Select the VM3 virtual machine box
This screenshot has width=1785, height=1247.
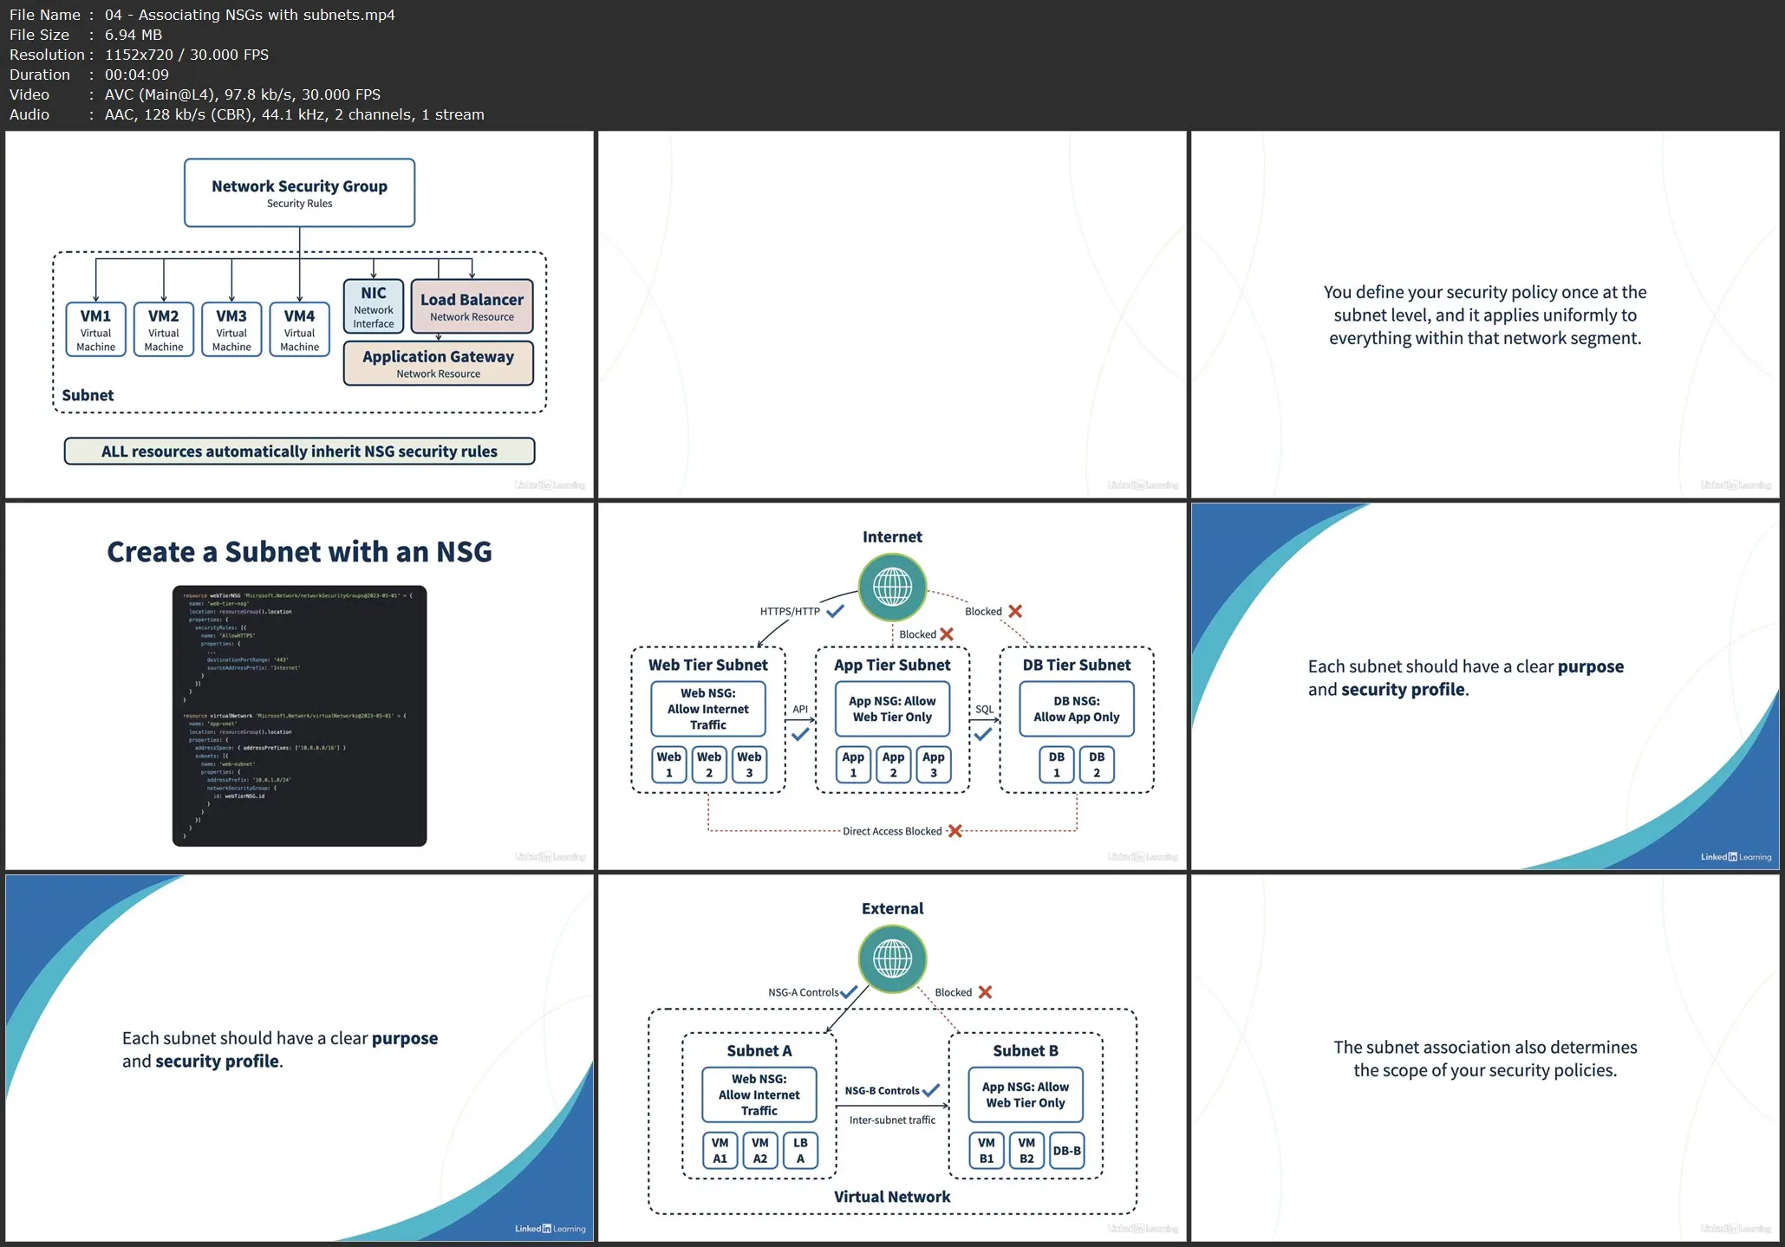coord(231,329)
